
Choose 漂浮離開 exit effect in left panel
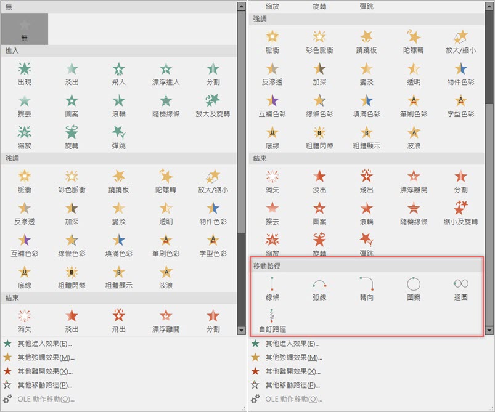click(166, 321)
